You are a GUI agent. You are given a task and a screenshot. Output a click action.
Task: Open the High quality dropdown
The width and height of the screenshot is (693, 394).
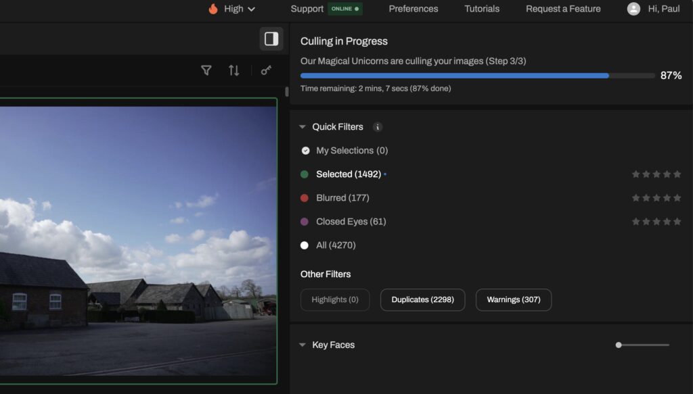point(235,9)
